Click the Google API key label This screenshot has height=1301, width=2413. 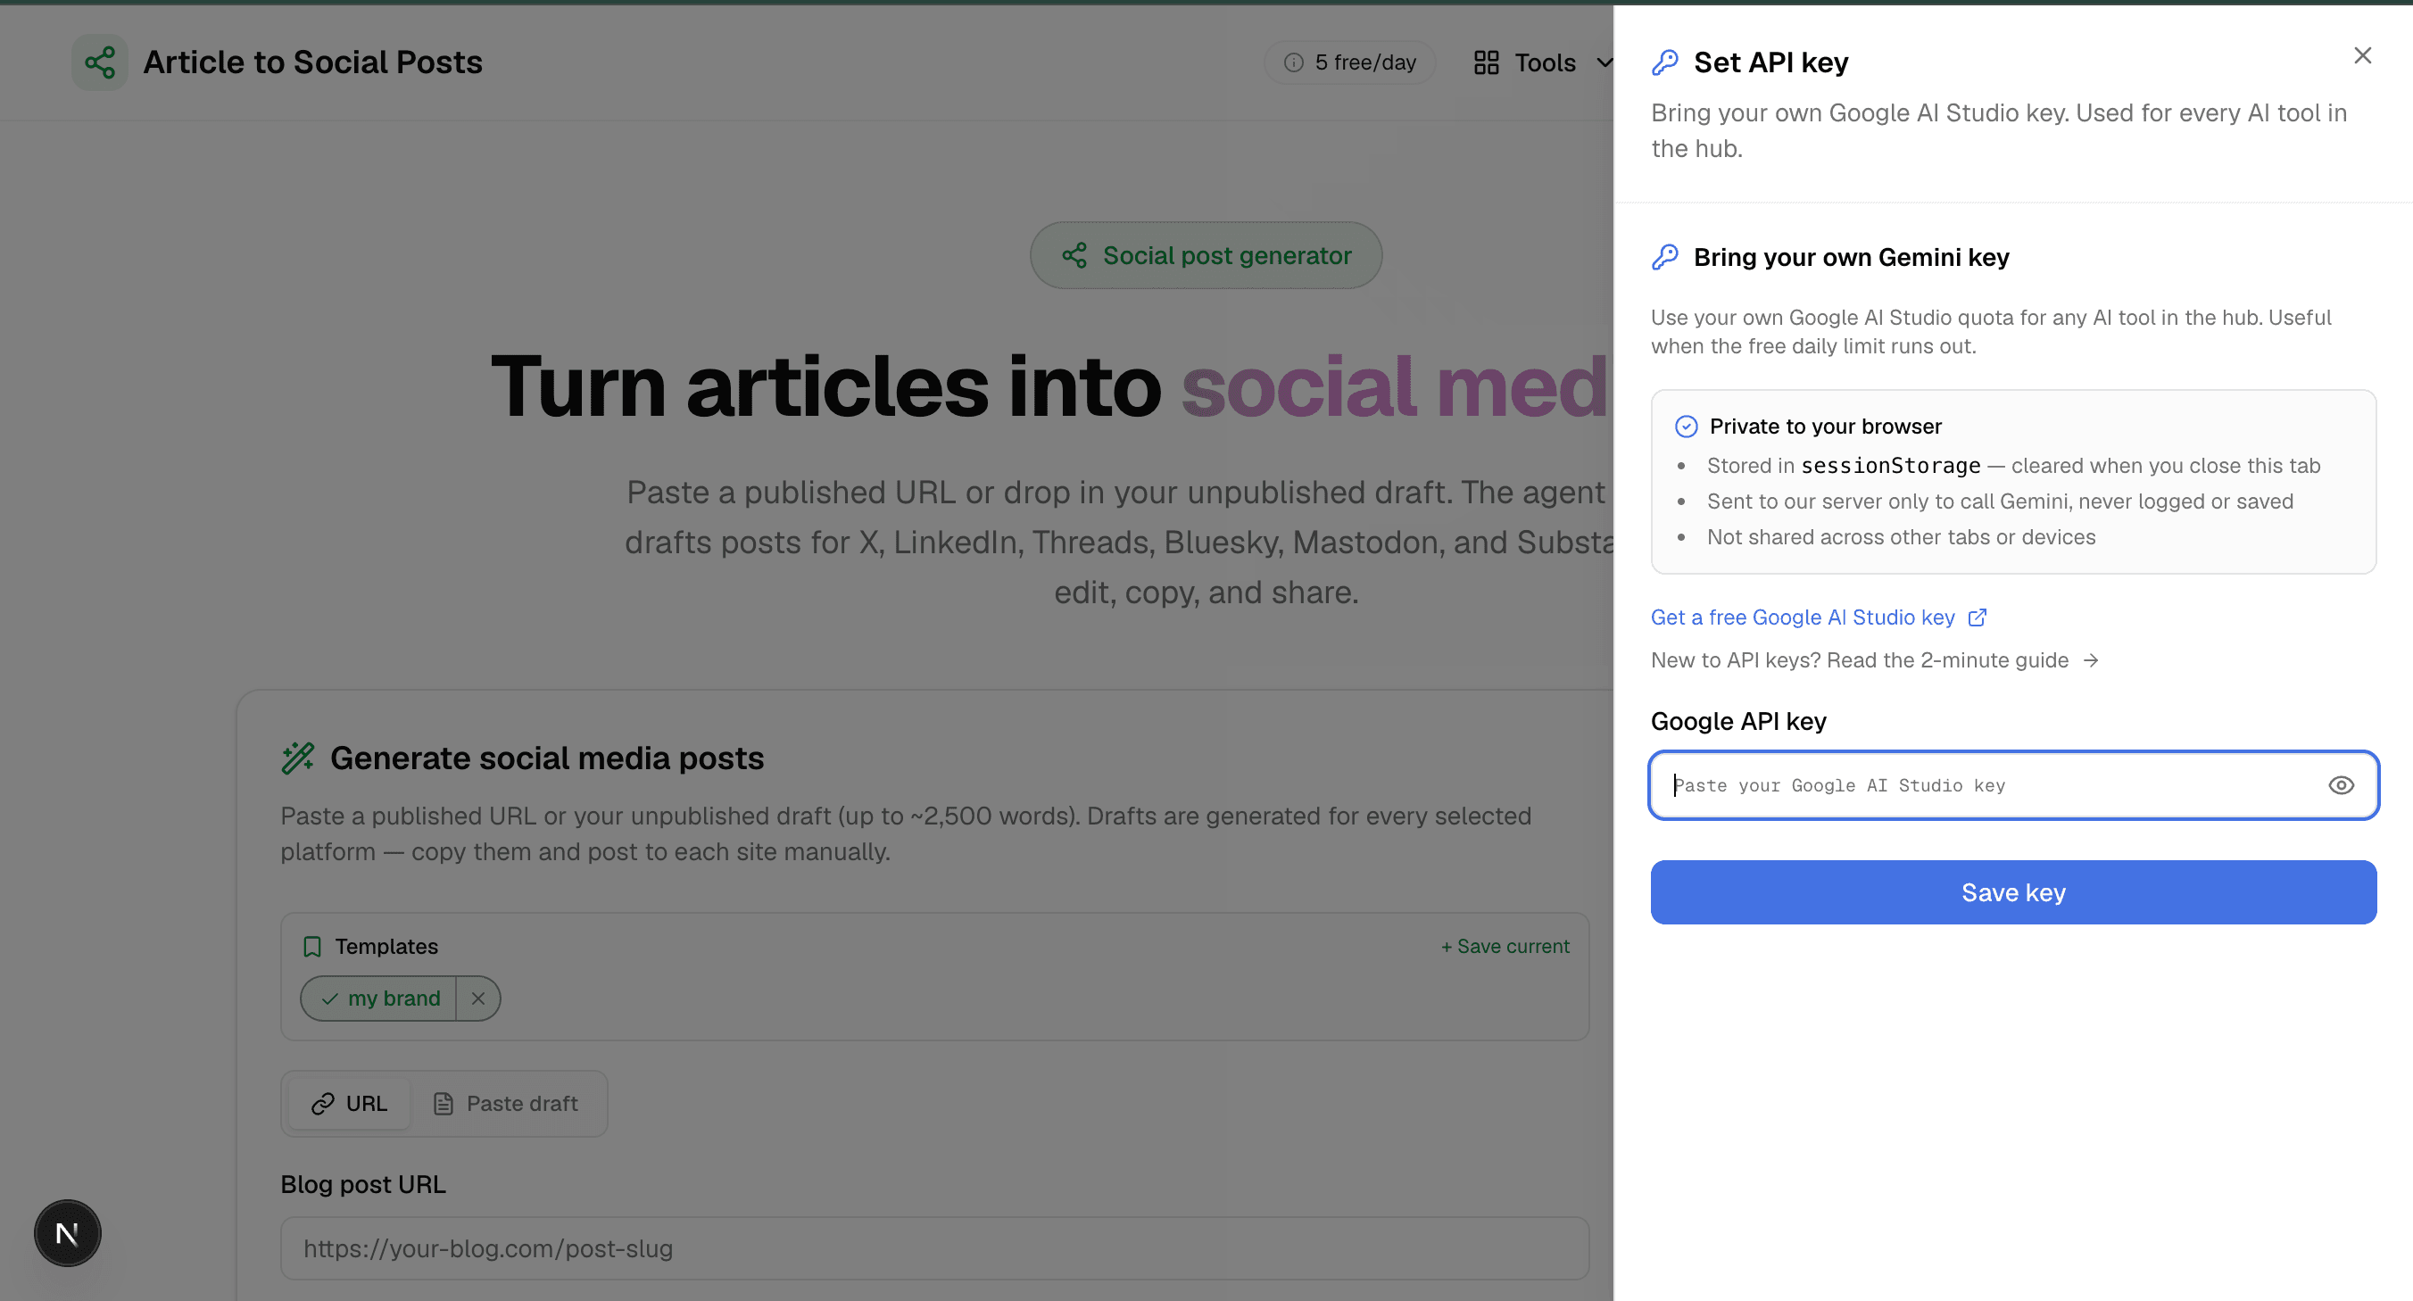point(1737,721)
